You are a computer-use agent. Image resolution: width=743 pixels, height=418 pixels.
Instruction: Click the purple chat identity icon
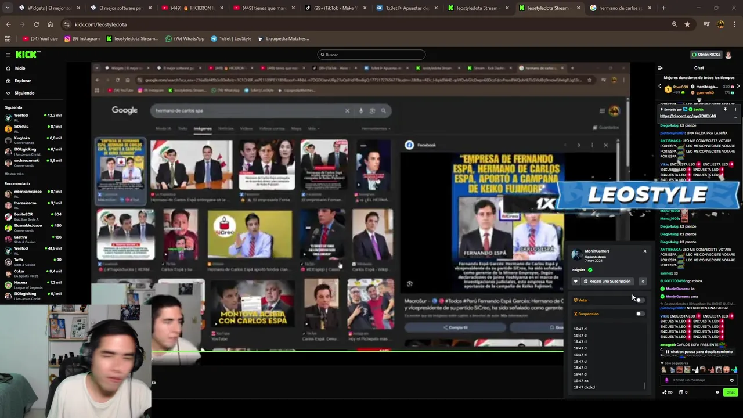point(666,380)
